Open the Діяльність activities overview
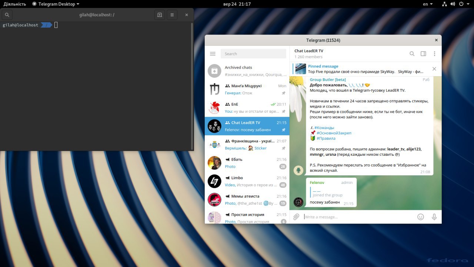The image size is (474, 267). click(x=15, y=4)
